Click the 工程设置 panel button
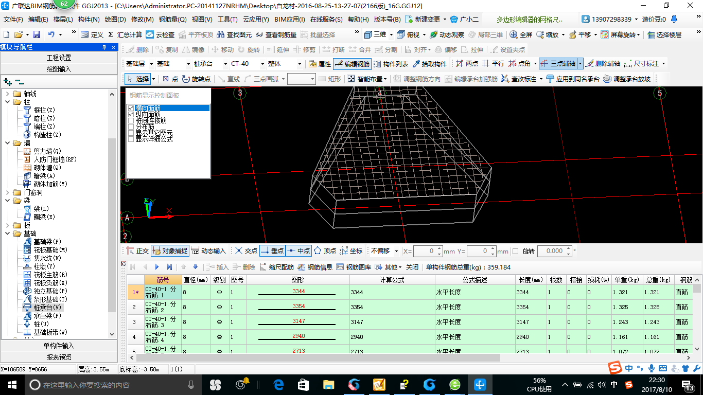 click(59, 58)
